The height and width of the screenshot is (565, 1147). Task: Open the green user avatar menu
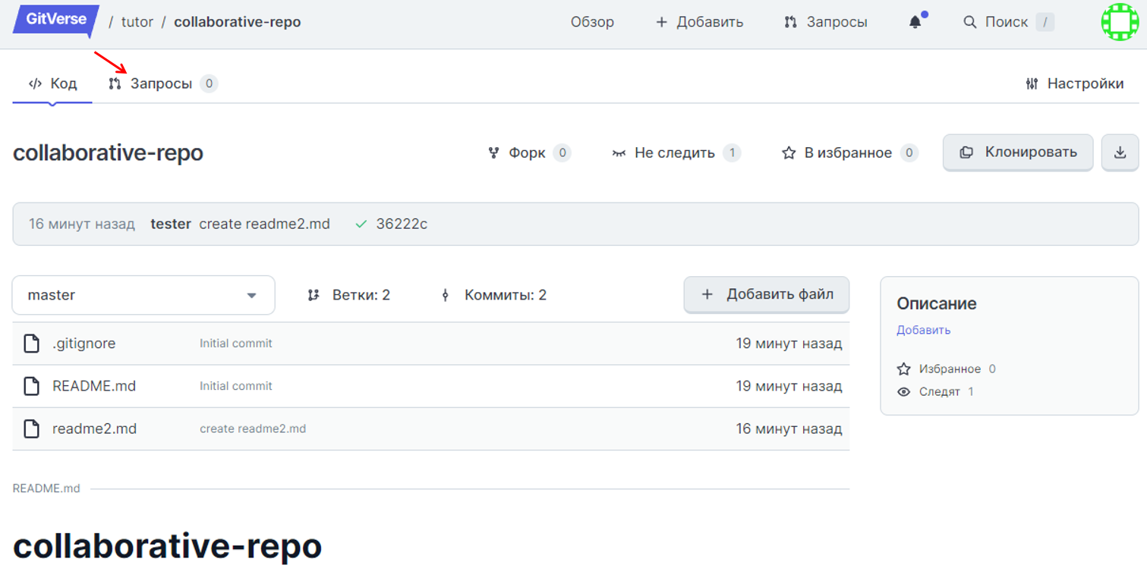point(1120,22)
